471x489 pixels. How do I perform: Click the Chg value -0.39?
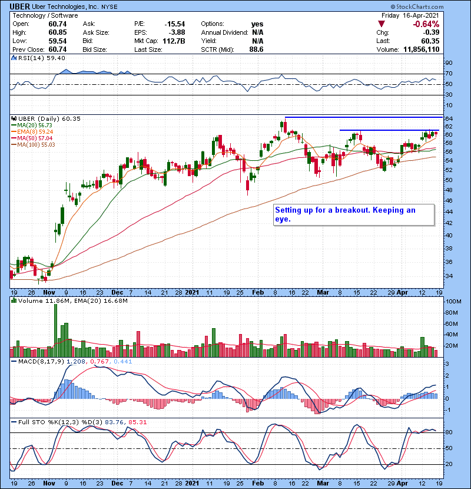coord(431,32)
